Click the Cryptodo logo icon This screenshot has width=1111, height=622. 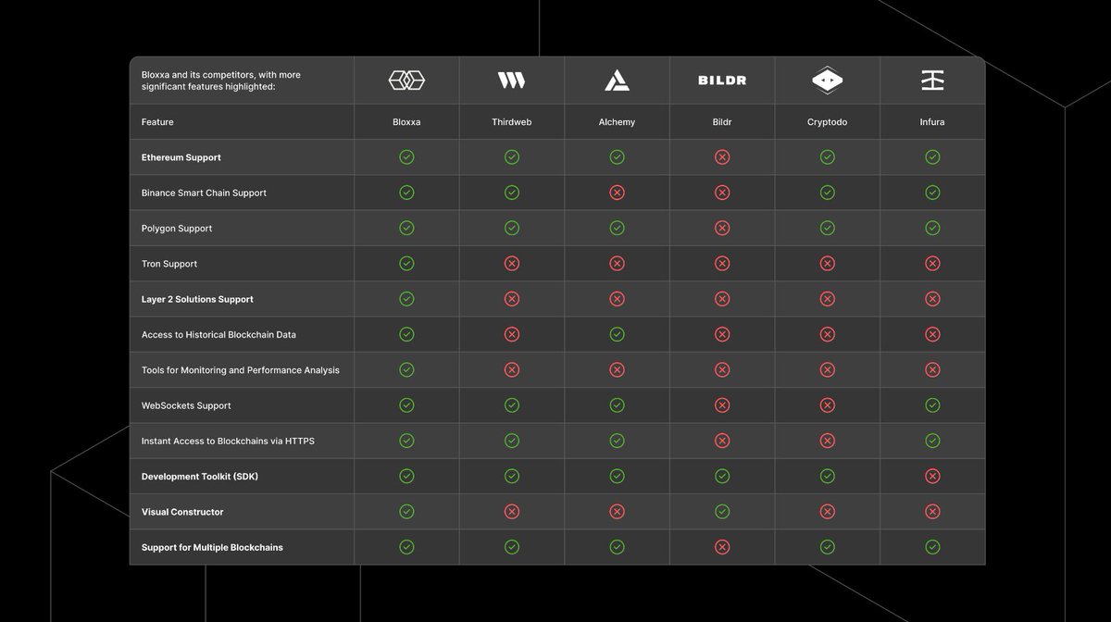point(828,81)
